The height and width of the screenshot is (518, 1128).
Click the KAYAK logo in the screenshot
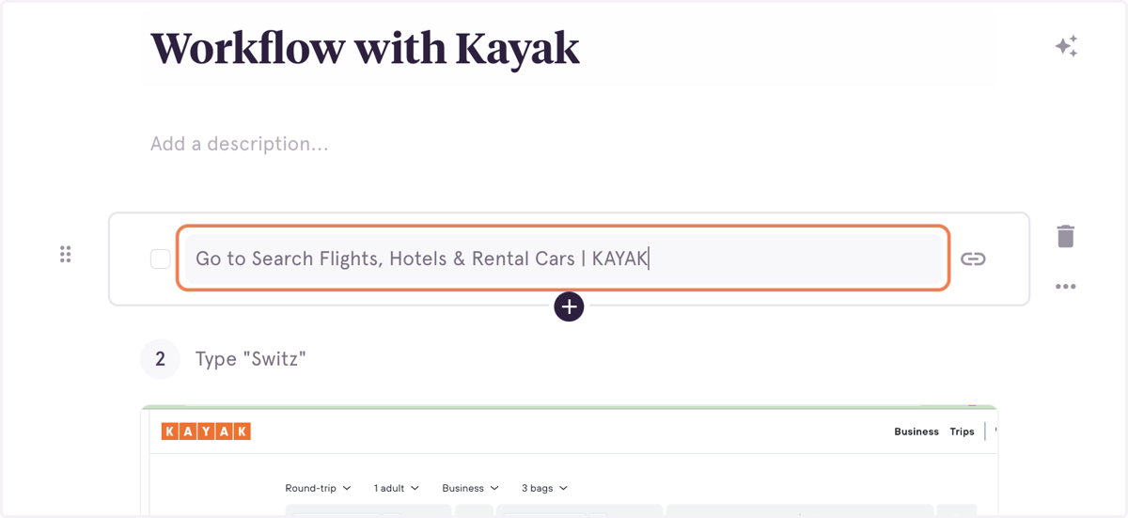[206, 432]
